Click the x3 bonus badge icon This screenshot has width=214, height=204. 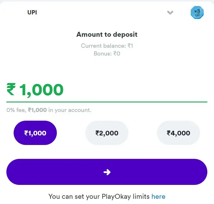[x=197, y=13]
